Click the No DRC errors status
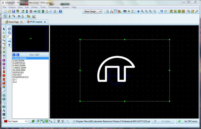The width and height of the screenshot is (201, 129). 188,121
